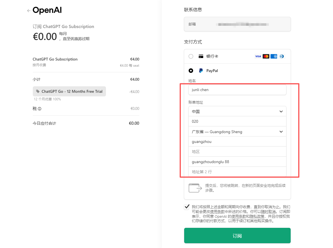Click the American Express logo

(274, 56)
